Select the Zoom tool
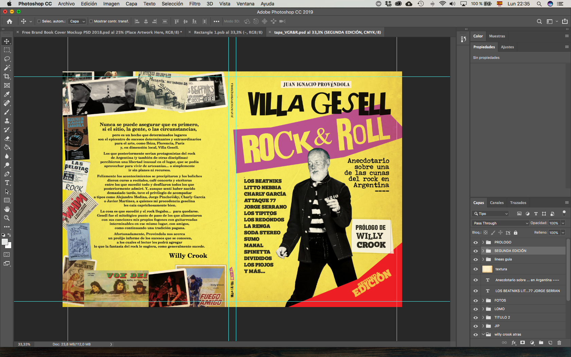The height and width of the screenshot is (357, 571). click(7, 218)
